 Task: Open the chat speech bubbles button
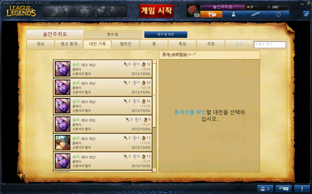(x=284, y=189)
